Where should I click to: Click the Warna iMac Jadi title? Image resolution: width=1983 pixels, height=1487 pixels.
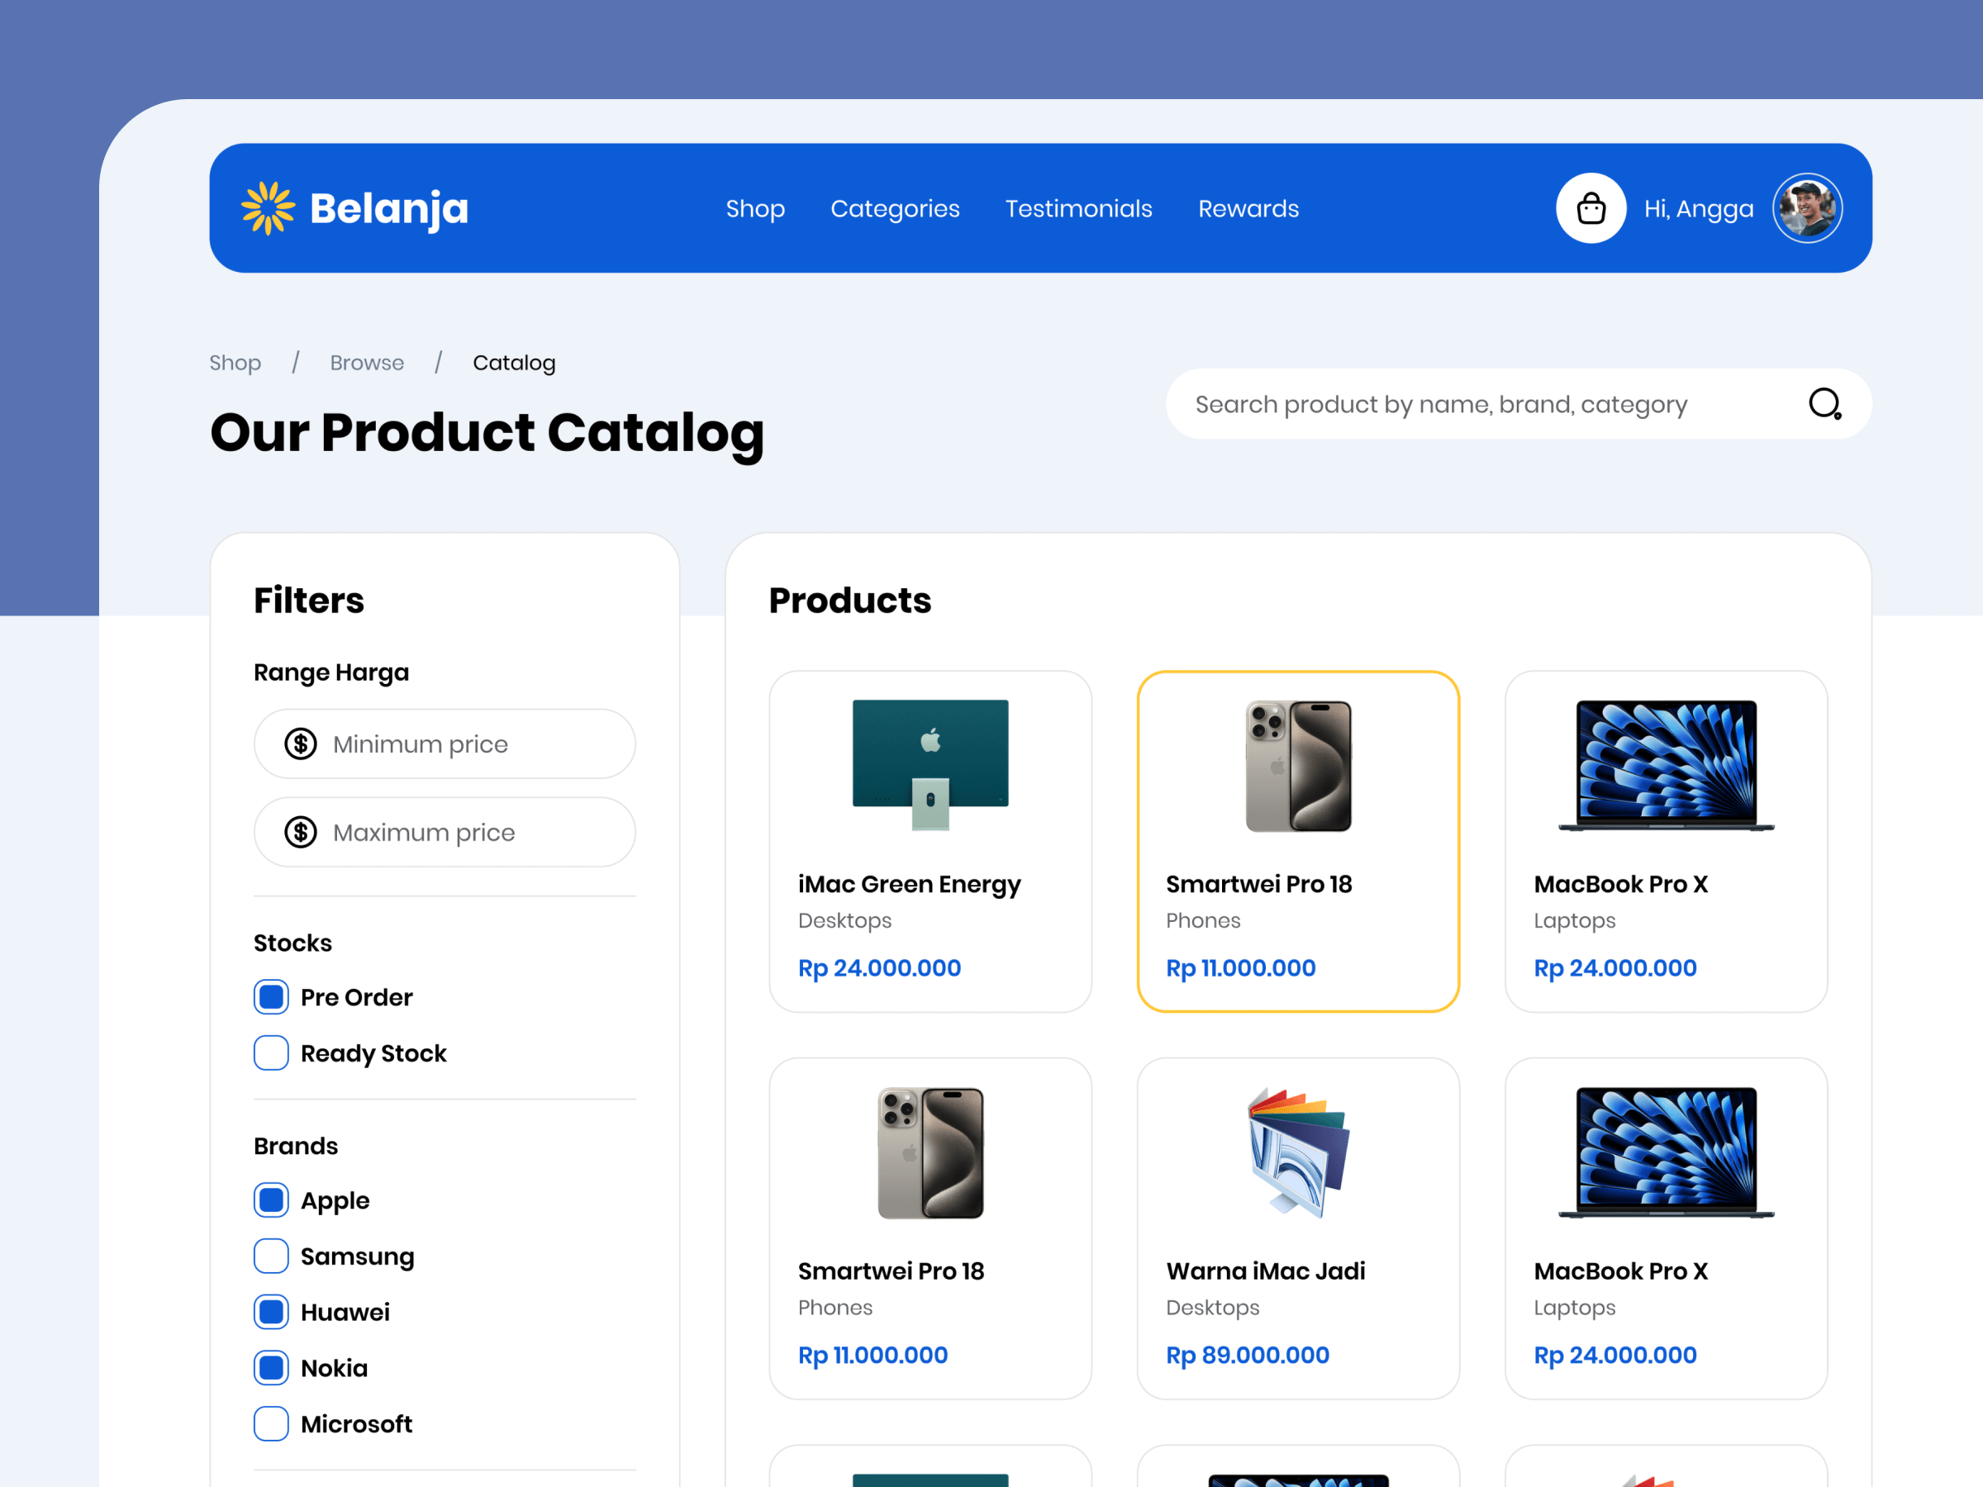[x=1265, y=1271]
